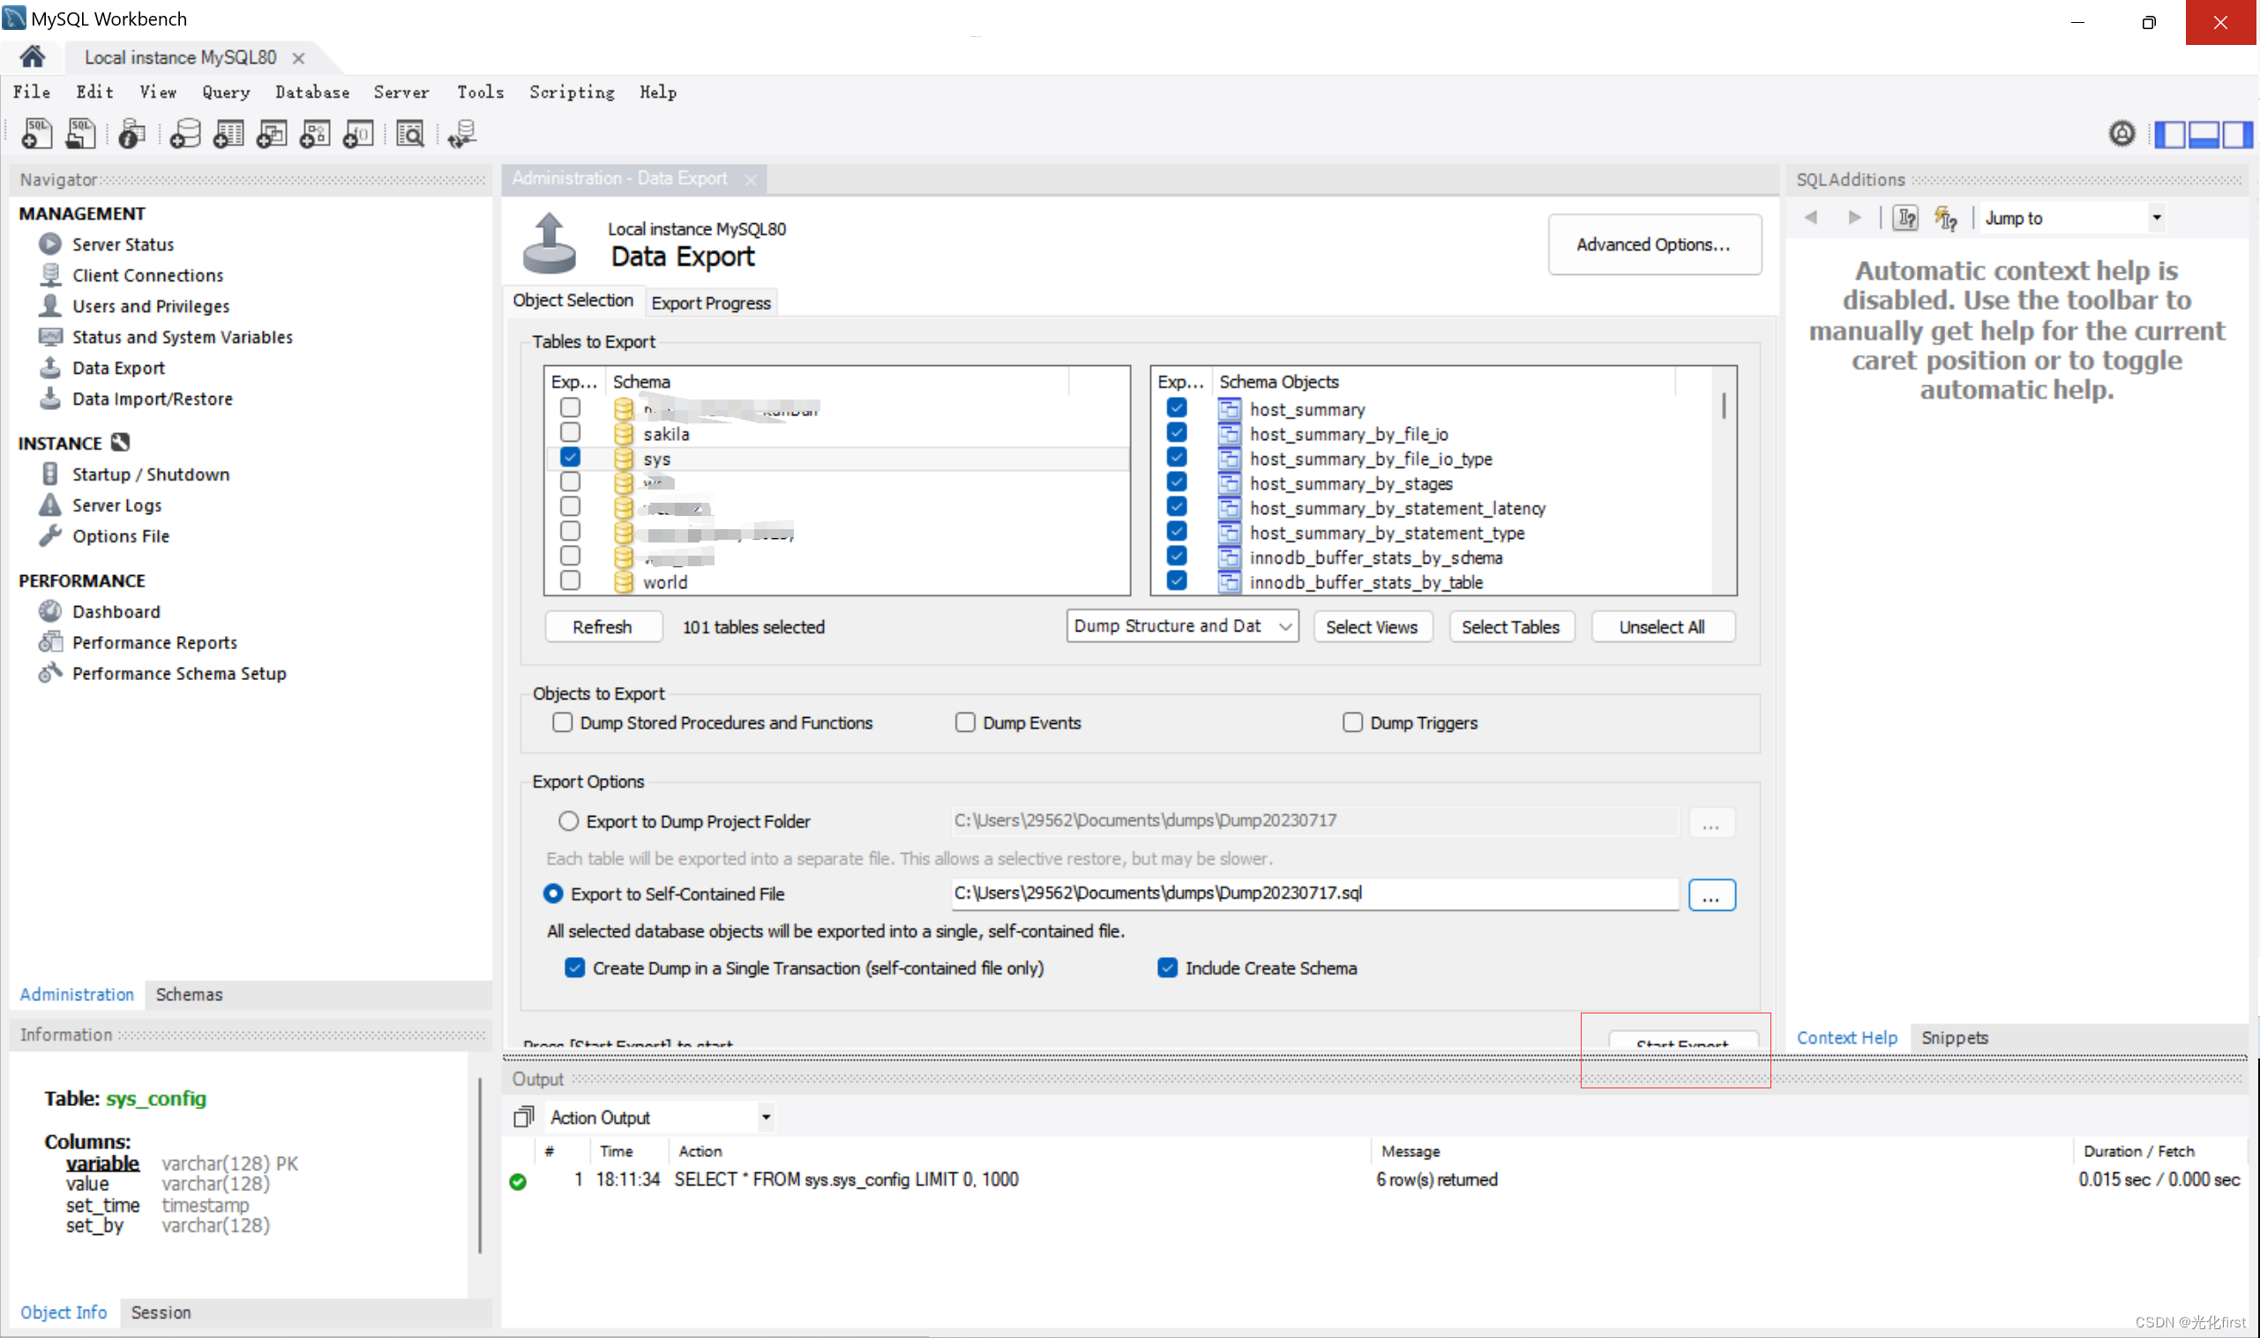Enable Dump Events checkbox
This screenshot has height=1338, width=2260.
coord(965,722)
